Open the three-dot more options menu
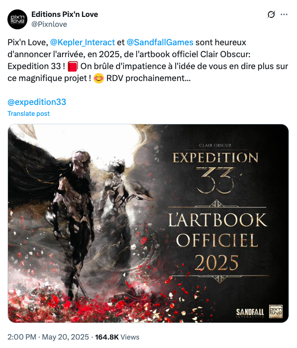This screenshot has width=297, height=348. (x=284, y=14)
